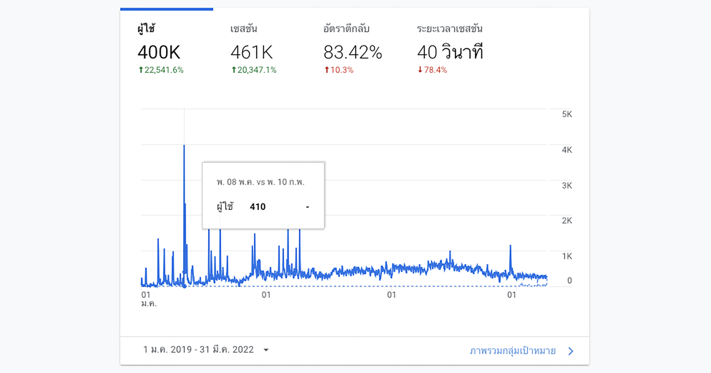
Task: Open the ภาพรวมกลุ่มเป้าหมาย report link
Action: tap(512, 351)
